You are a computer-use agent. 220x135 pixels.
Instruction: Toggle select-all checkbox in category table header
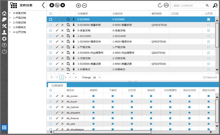pyautogui.click(x=50, y=14)
